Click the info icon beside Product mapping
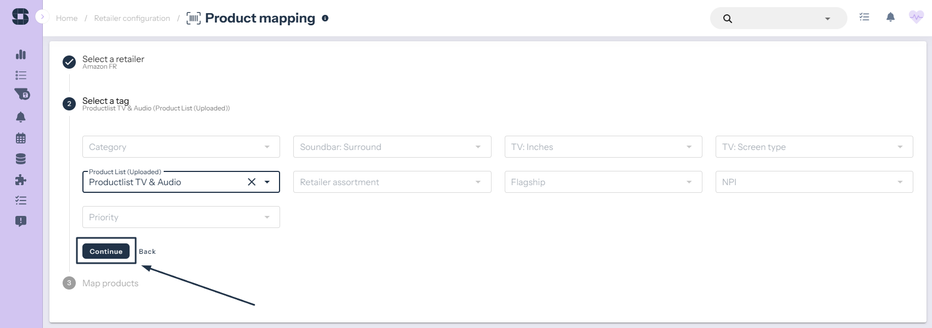This screenshot has height=328, width=932. [325, 18]
